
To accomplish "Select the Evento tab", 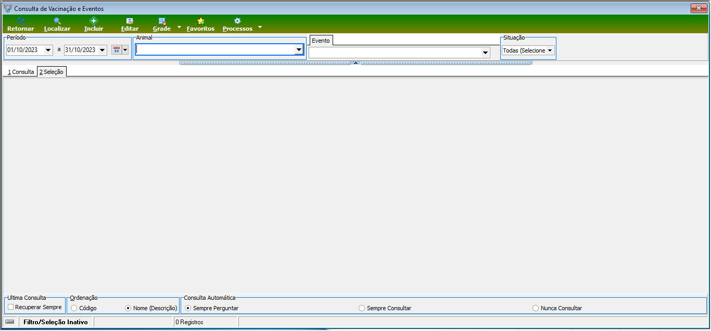I will tap(321, 41).
